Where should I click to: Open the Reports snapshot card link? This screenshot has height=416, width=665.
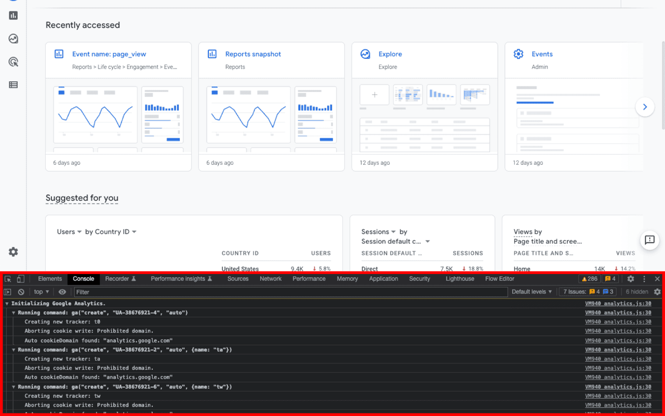(253, 54)
